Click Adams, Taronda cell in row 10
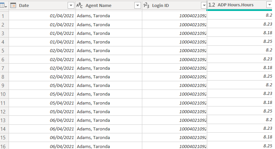 (109, 94)
